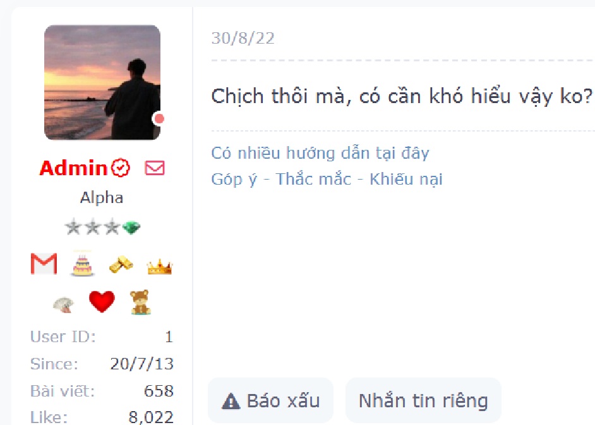Click the Gmail M badge icon
Viewport: 595px width, 425px height.
(44, 264)
